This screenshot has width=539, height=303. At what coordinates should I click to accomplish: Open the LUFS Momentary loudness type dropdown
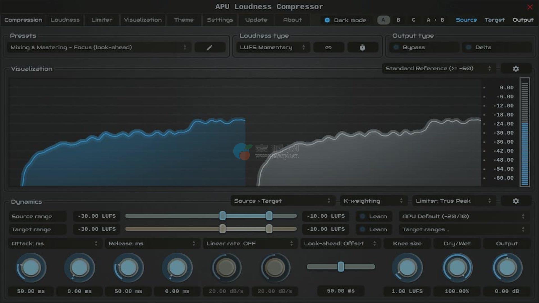tap(273, 47)
